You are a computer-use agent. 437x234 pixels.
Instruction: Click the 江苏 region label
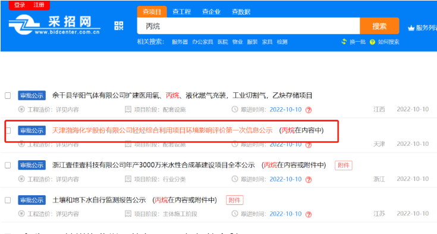379,214
